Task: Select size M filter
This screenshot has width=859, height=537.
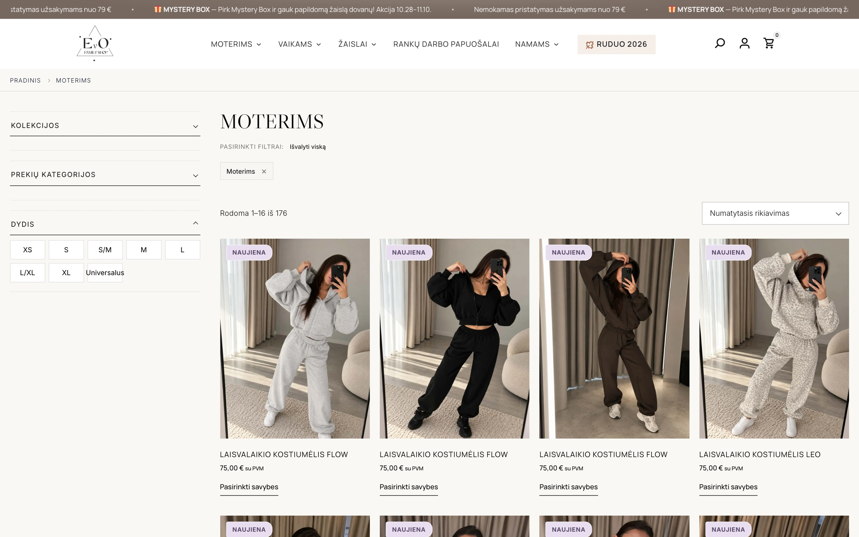Action: [x=144, y=250]
